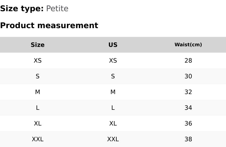Select the M value in US column
Screen dimensions: 226x147
point(113,92)
